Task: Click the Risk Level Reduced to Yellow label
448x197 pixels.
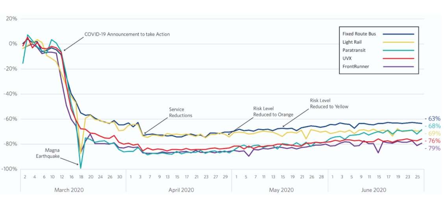Action: point(329,104)
